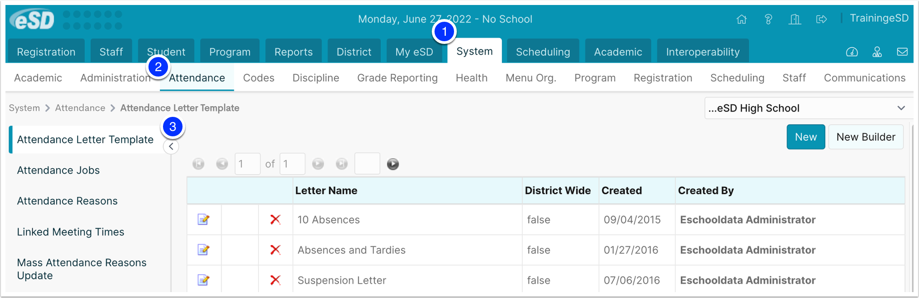Sort by Created column header
This screenshot has height=298, width=919.
[x=622, y=191]
